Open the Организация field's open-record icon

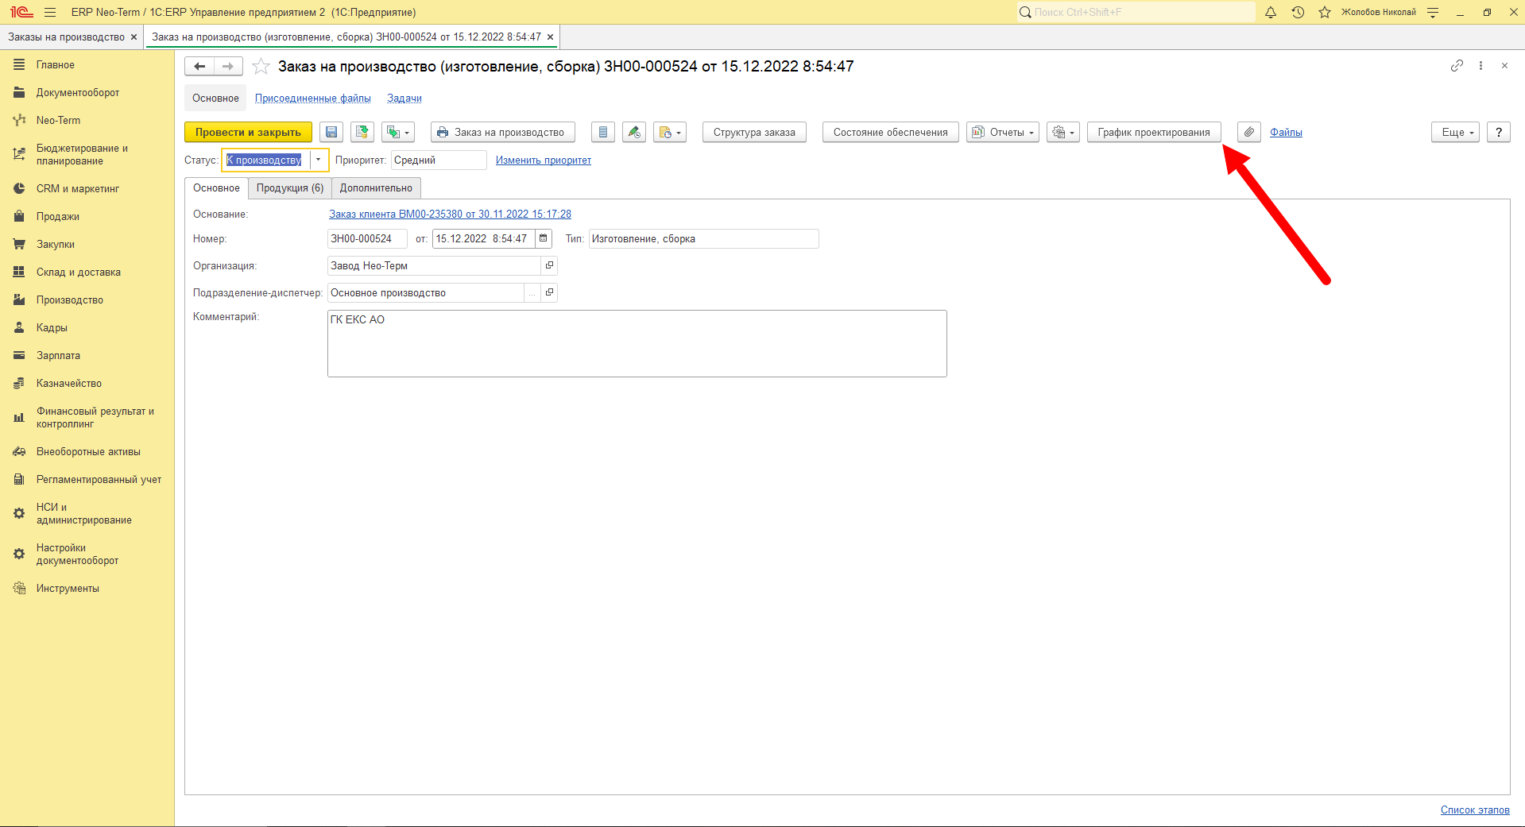[x=549, y=265]
